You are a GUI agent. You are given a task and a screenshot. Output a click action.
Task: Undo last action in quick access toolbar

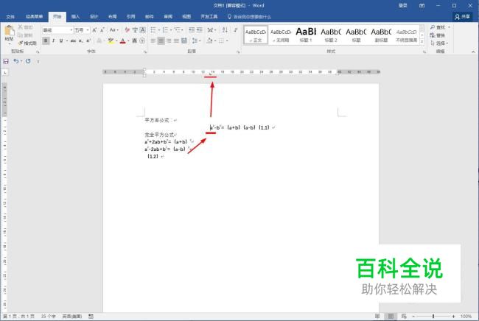[16, 61]
